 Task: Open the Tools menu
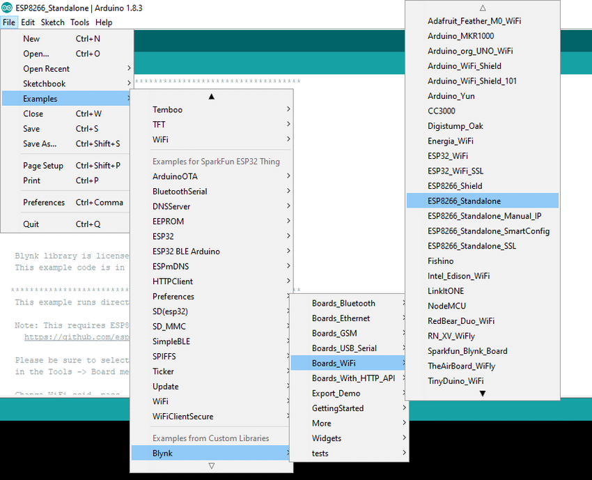coord(79,22)
